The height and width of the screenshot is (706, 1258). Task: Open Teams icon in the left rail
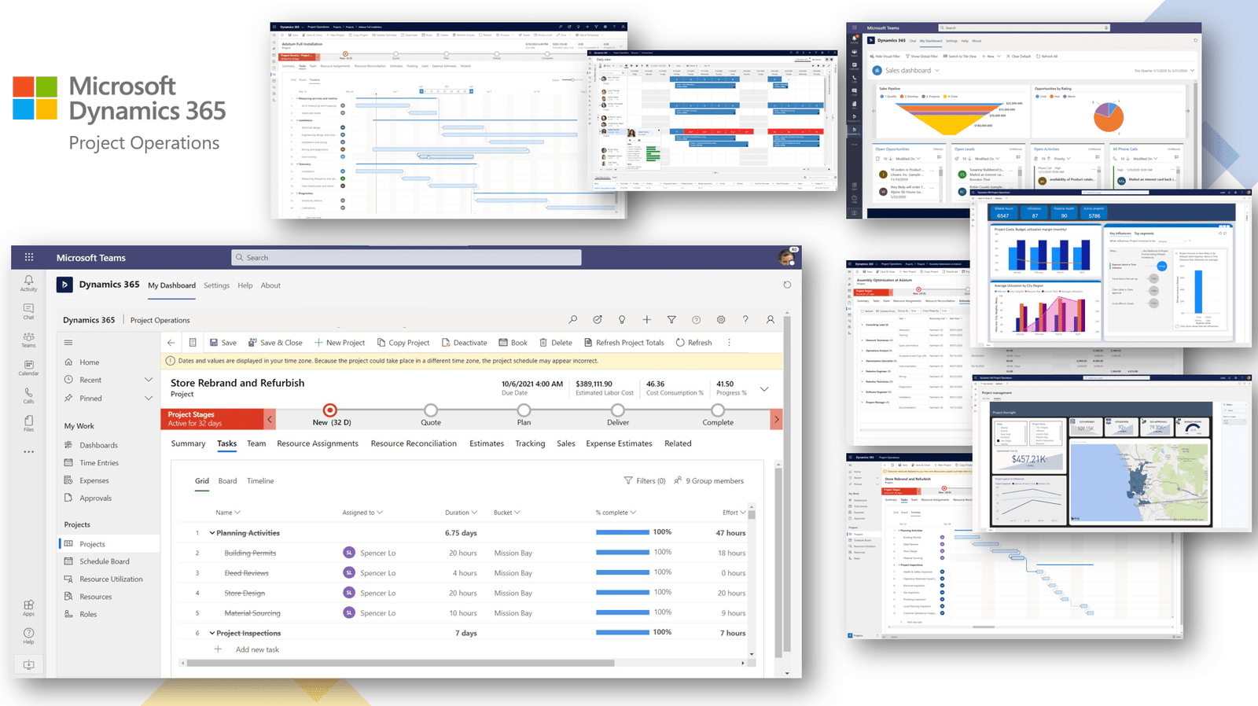[x=29, y=340]
